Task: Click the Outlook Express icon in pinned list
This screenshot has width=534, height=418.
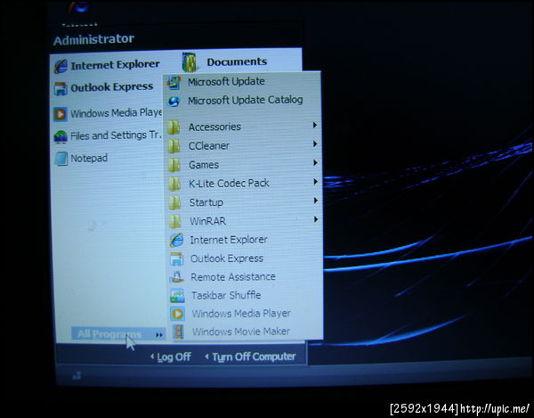Action: pyautogui.click(x=61, y=88)
